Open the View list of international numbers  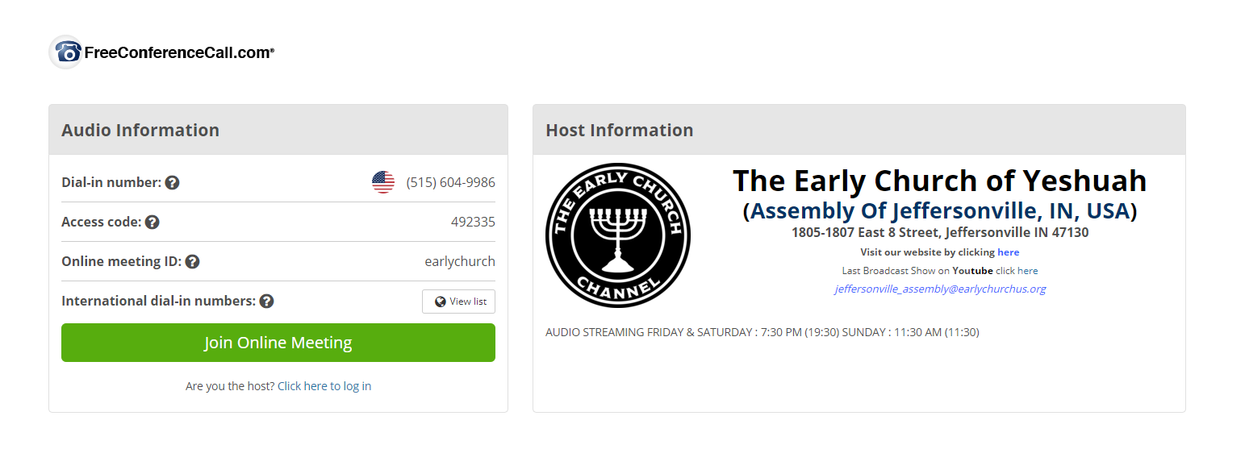point(458,302)
